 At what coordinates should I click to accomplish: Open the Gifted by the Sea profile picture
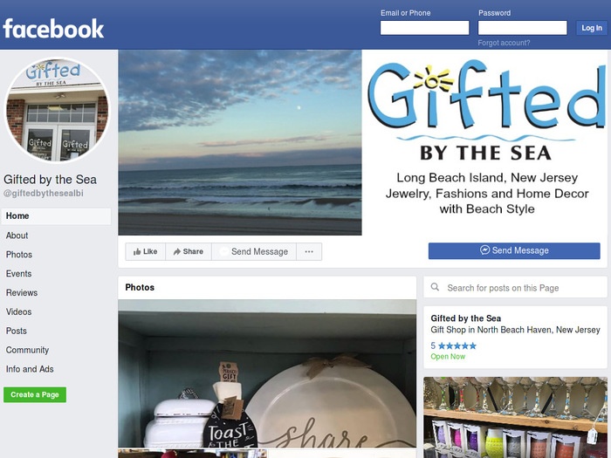pos(57,110)
